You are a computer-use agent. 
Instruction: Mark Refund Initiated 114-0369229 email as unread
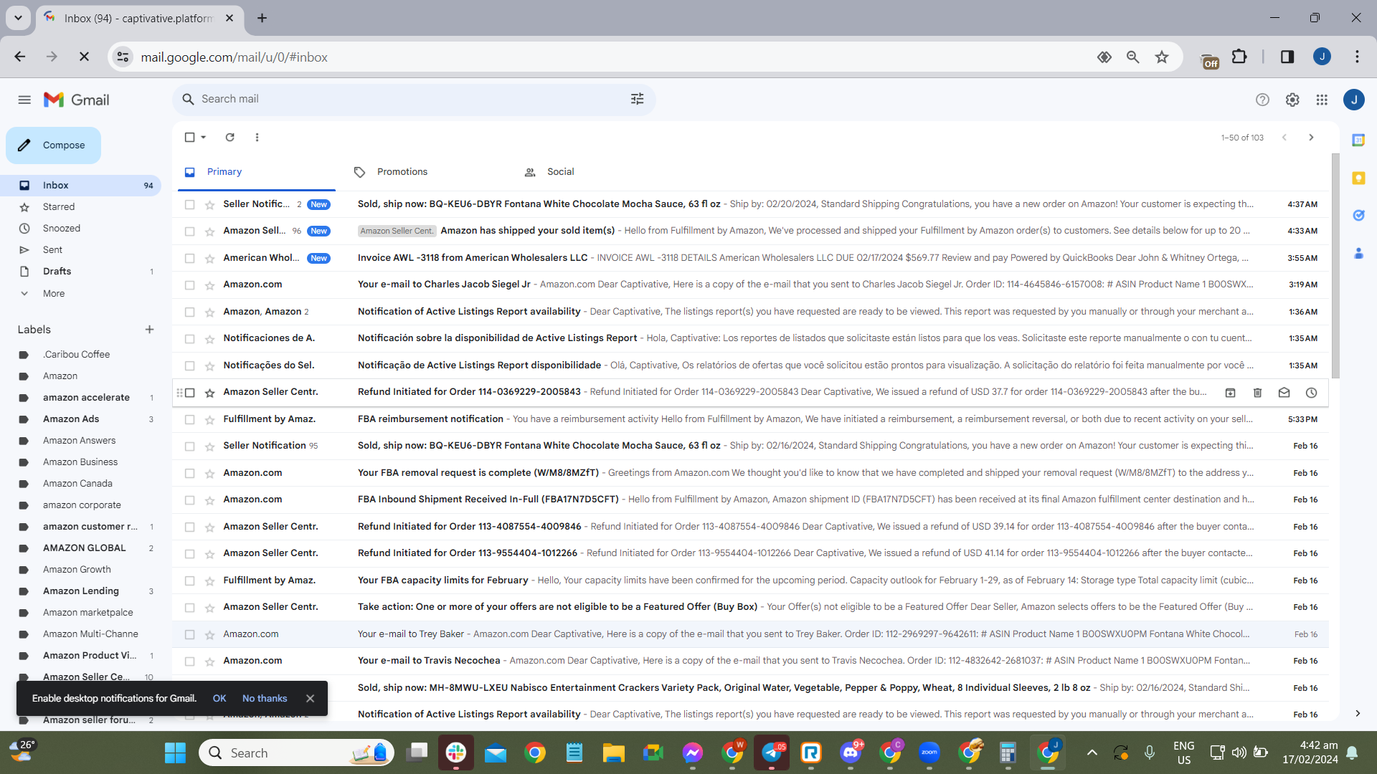[x=1284, y=392]
